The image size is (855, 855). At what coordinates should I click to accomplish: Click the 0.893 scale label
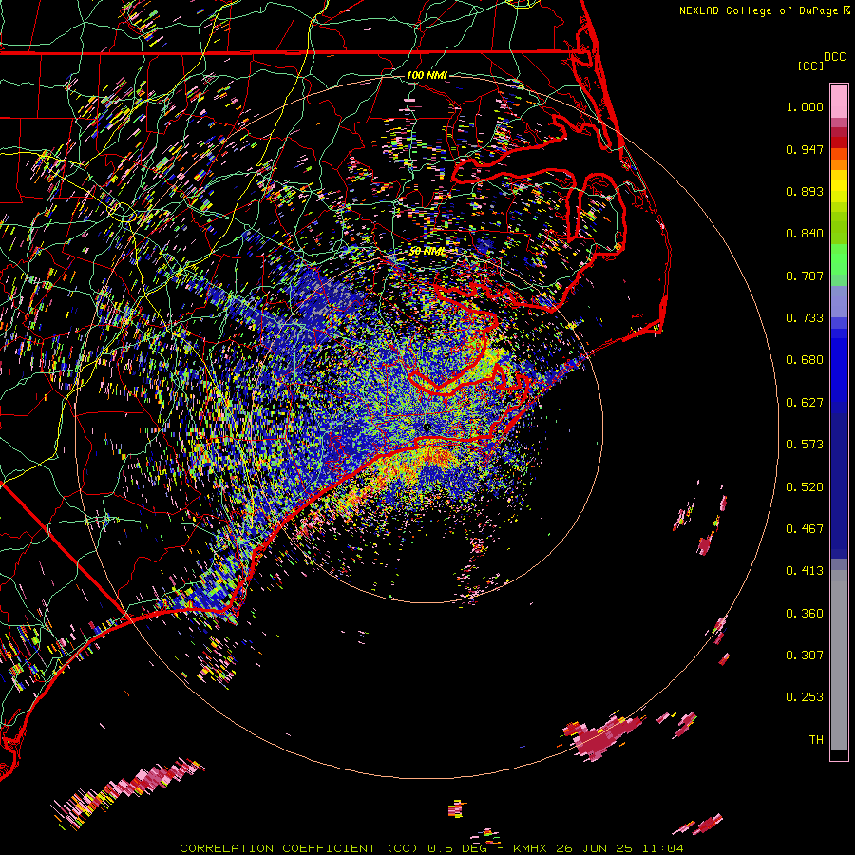(805, 191)
